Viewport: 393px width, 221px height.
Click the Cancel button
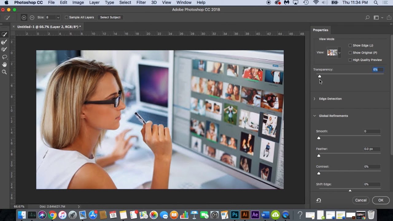[x=361, y=200]
